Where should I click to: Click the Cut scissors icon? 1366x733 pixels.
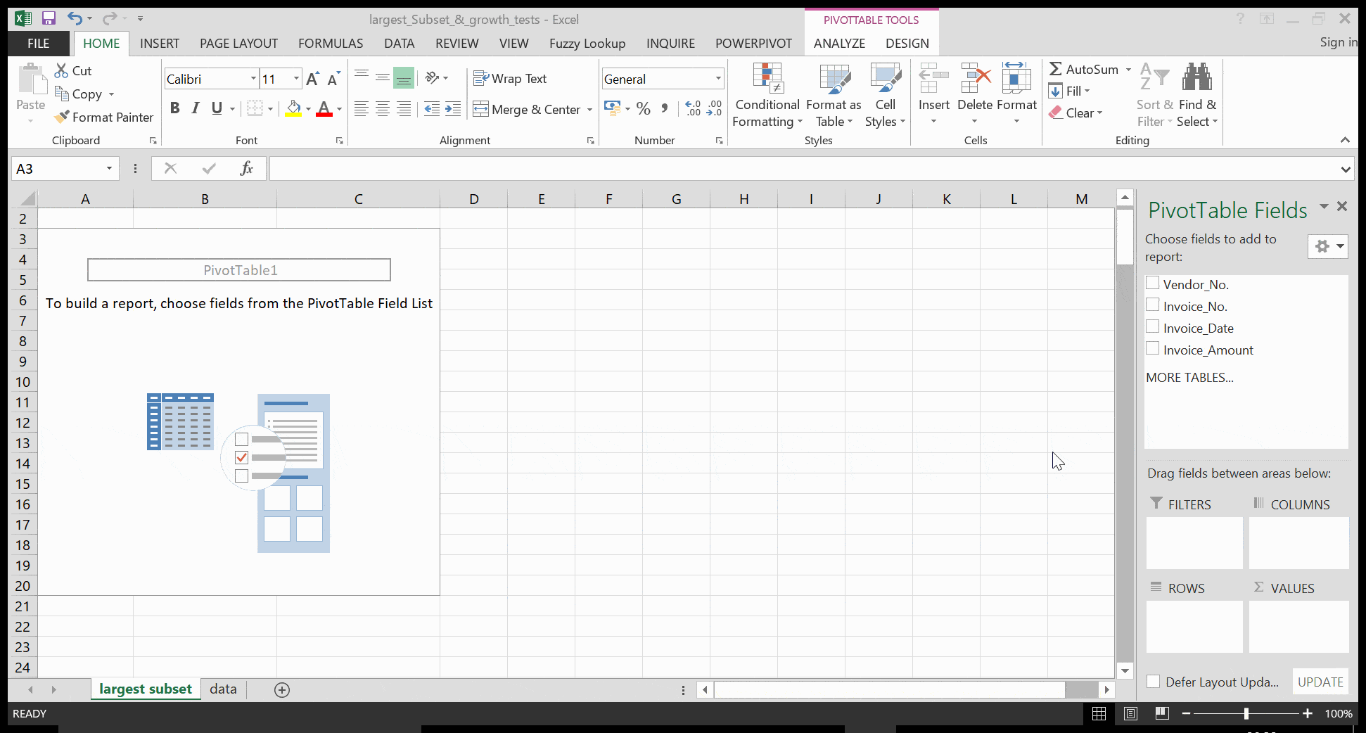coord(62,70)
